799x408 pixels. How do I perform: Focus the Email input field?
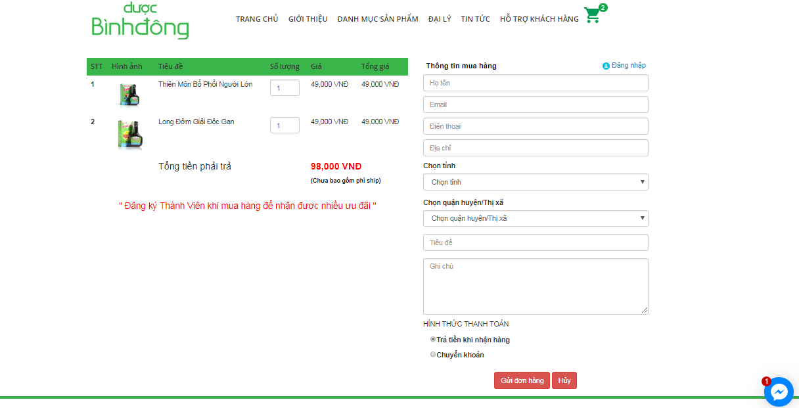point(536,104)
